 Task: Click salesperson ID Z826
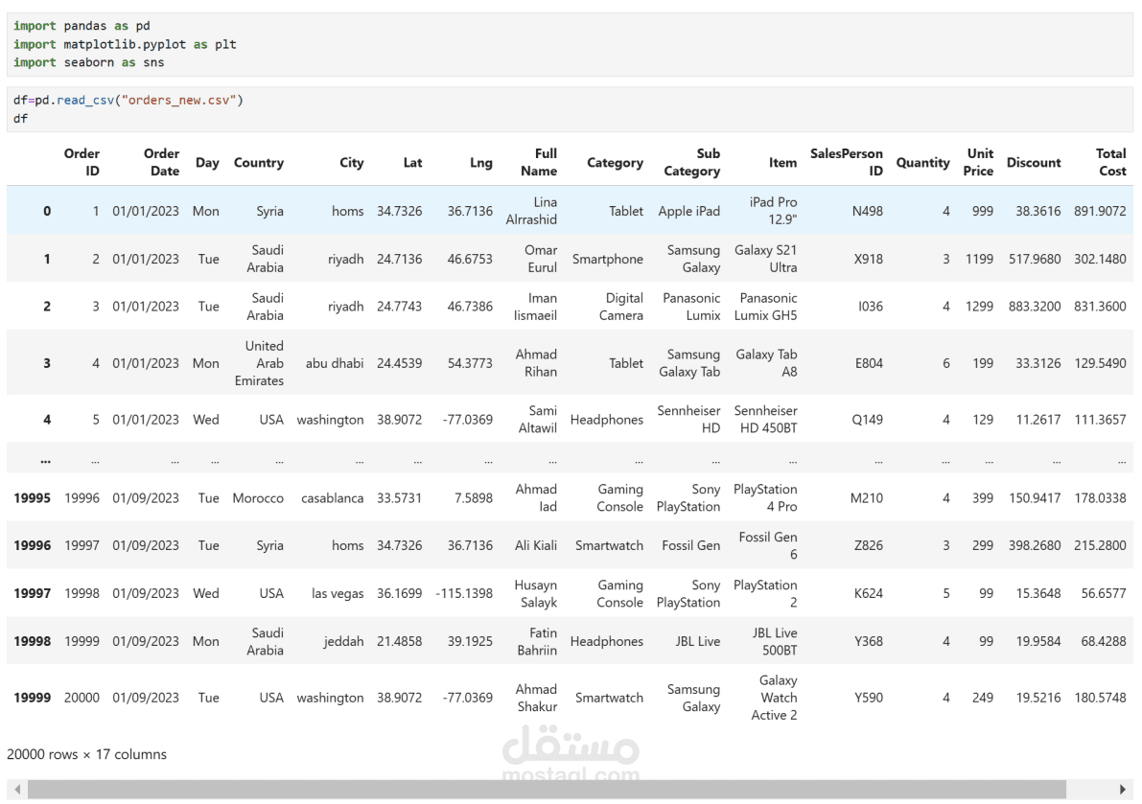[868, 545]
